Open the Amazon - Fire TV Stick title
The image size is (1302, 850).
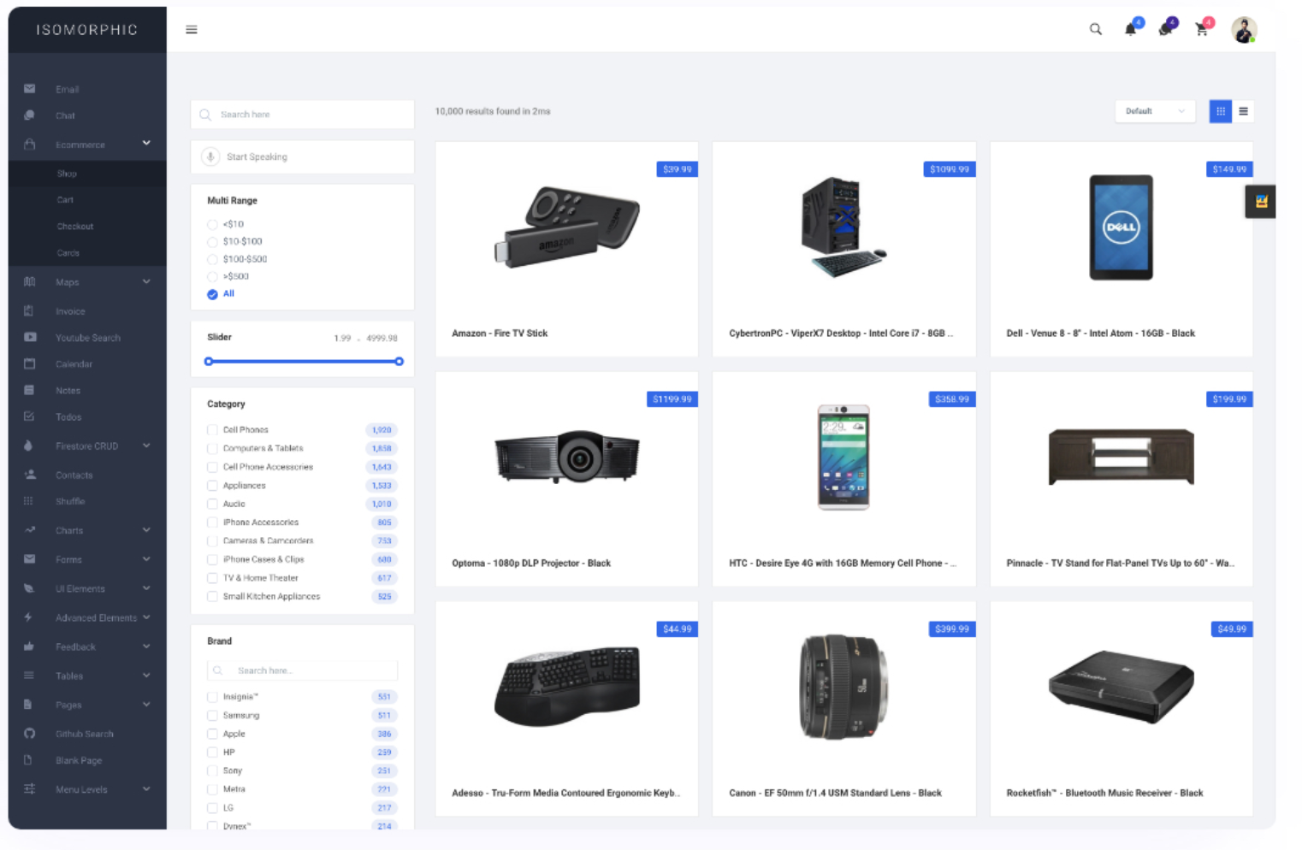pyautogui.click(x=500, y=334)
